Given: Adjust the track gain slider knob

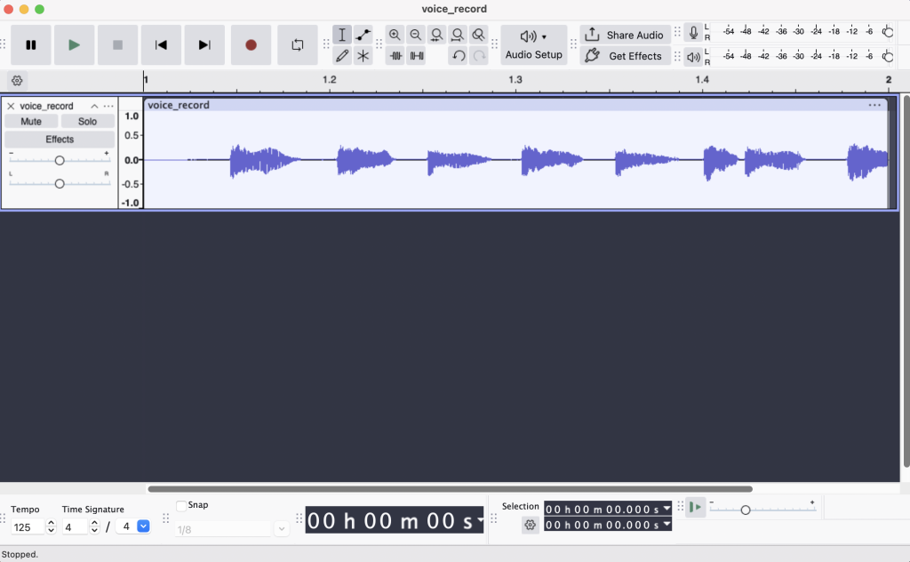Looking at the screenshot, I should pyautogui.click(x=60, y=160).
